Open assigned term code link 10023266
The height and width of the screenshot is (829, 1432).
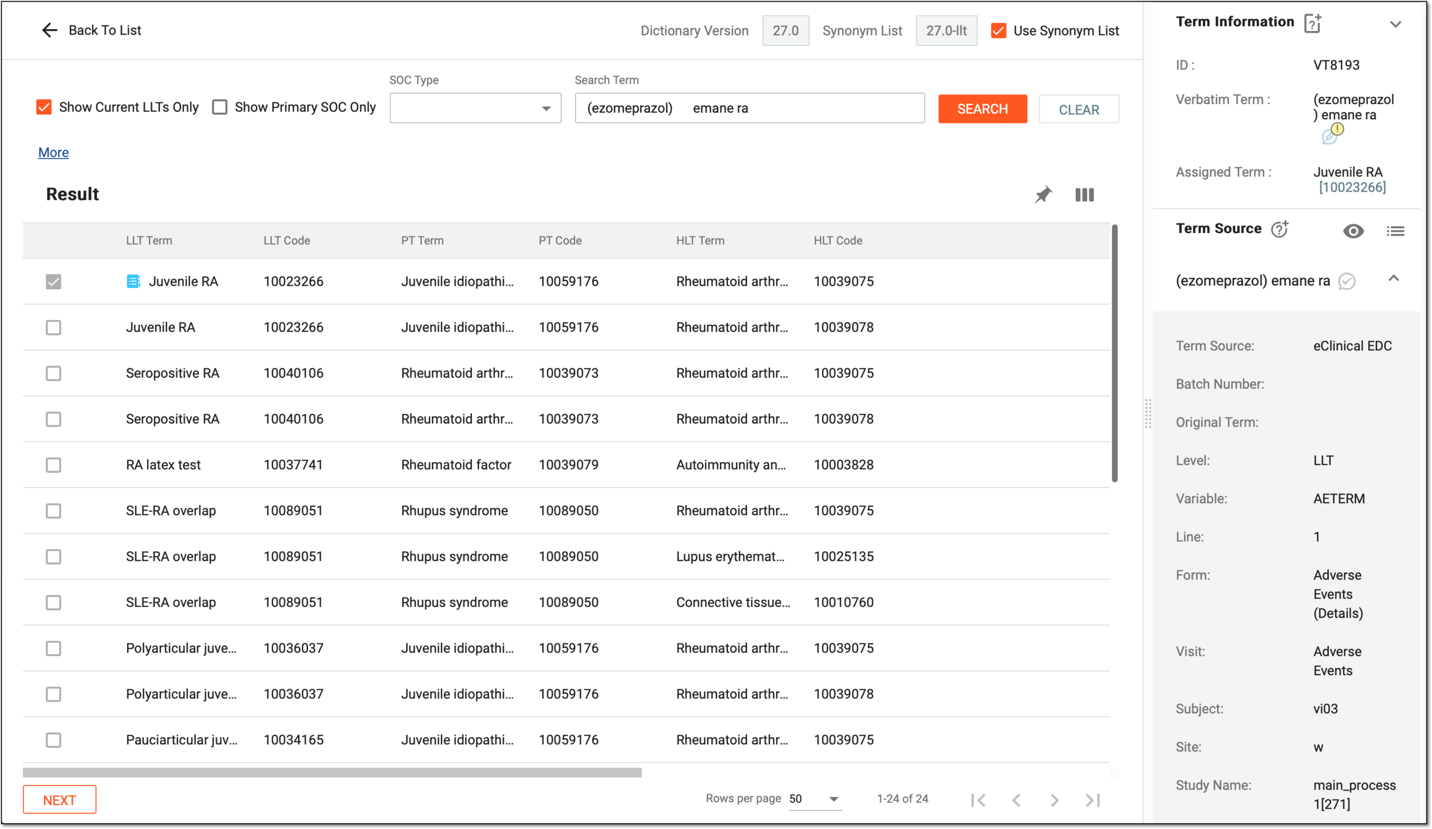click(1352, 187)
